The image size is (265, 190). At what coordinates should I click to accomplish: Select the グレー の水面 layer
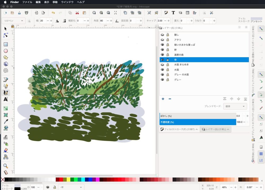coord(182,75)
